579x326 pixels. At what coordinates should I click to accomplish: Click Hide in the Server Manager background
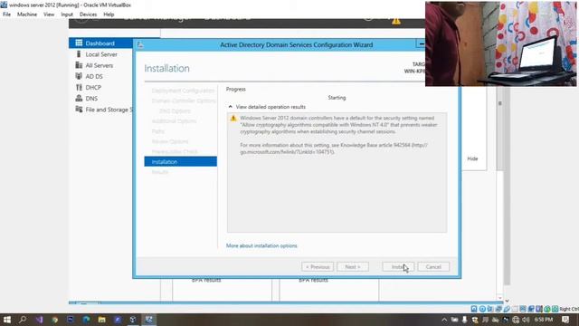click(472, 158)
